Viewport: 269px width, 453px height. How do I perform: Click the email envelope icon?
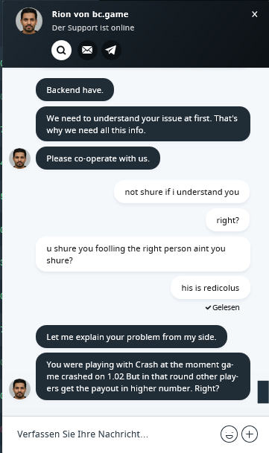pyautogui.click(x=87, y=51)
